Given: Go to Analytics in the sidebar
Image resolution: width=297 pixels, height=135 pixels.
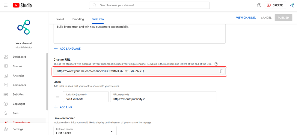Looking at the screenshot, I should coord(18,76).
